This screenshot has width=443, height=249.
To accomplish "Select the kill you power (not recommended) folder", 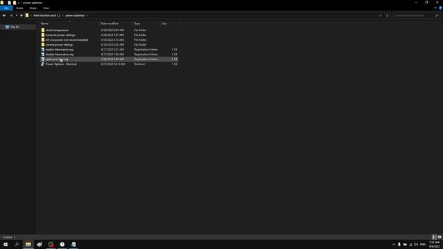I will point(66,40).
